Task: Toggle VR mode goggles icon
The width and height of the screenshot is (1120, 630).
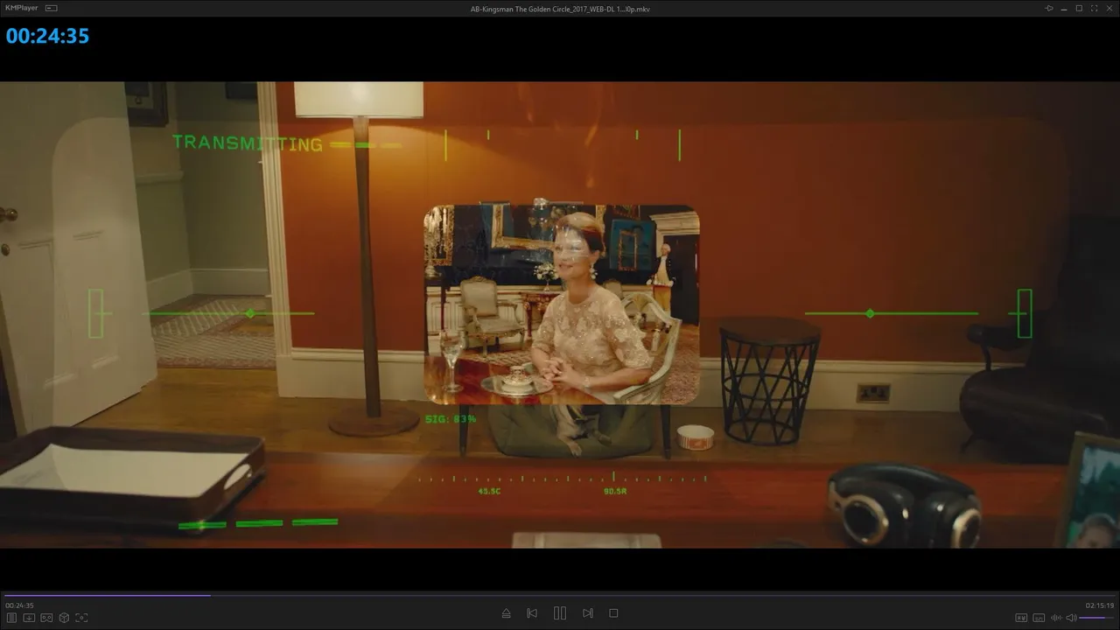Action: pyautogui.click(x=46, y=618)
